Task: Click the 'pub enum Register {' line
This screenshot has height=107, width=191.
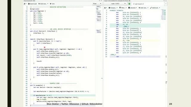Action: pyautogui.click(x=38, y=11)
